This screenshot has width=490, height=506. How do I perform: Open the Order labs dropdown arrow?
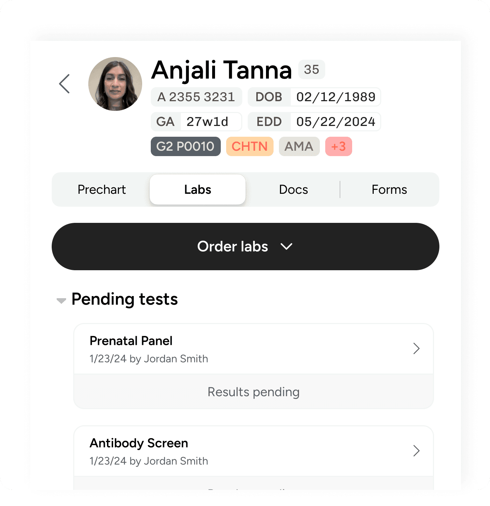coord(286,247)
